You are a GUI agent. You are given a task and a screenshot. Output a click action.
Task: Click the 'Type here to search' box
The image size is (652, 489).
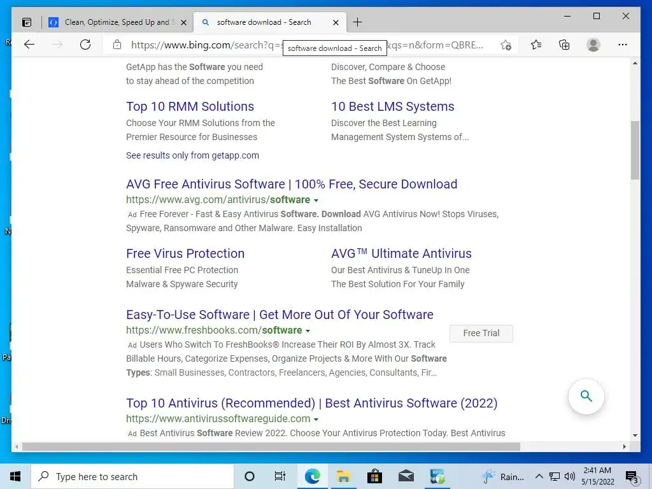click(x=132, y=476)
